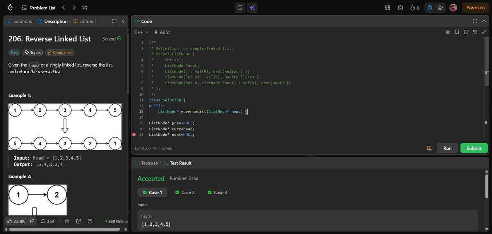Select Case 1 test tab
Screen dimensions: 492x234
153,192
